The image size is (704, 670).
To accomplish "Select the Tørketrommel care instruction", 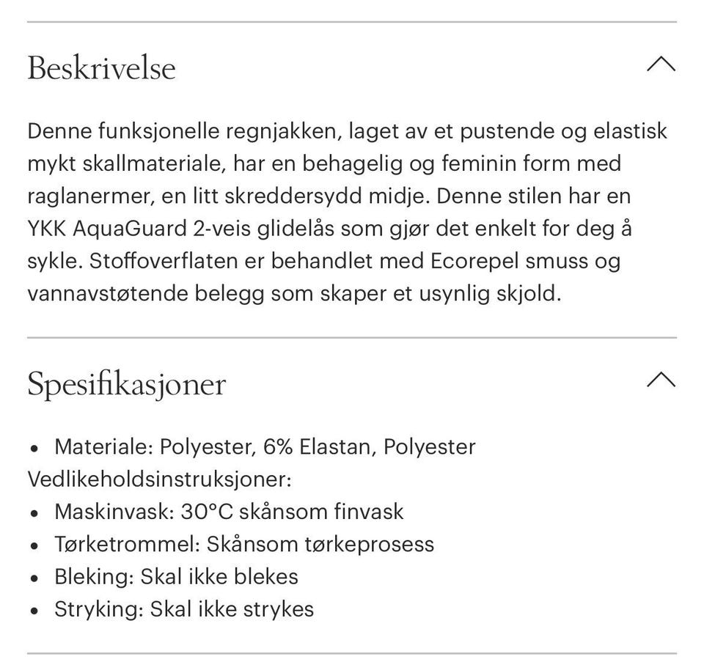I will pyautogui.click(x=244, y=545).
